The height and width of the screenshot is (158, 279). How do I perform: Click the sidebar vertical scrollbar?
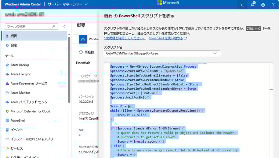click(x=69, y=70)
